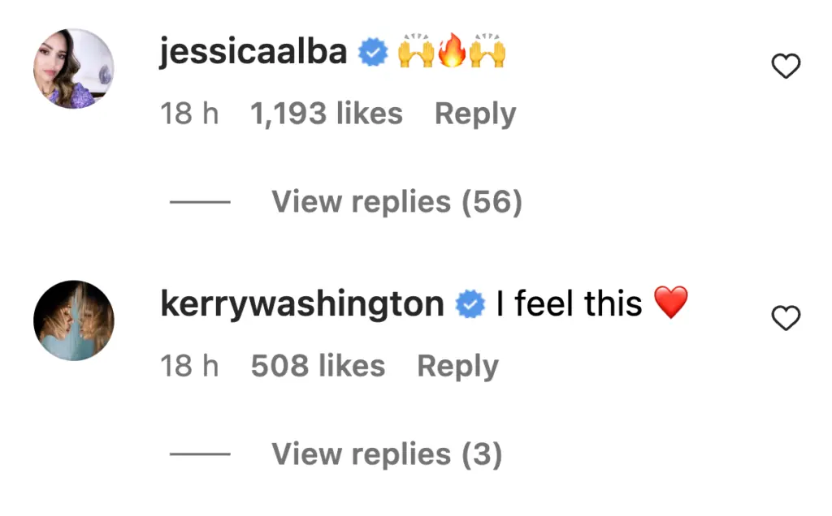The height and width of the screenshot is (516, 832).
Task: Click the fire emoji in jessicaalba's comment
Action: click(452, 54)
